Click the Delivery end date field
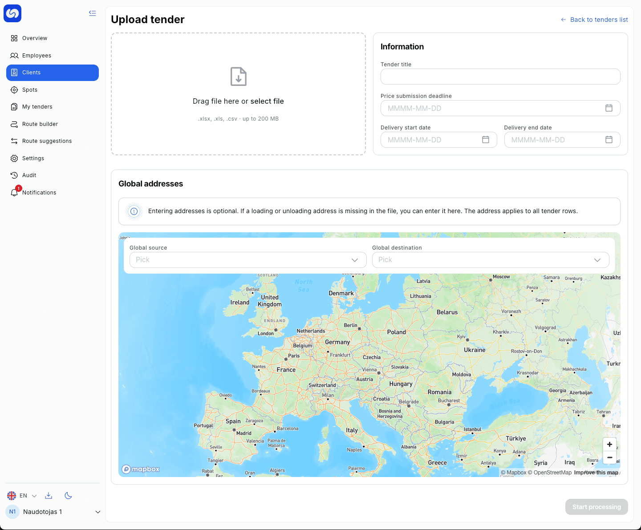641x530 pixels. point(562,140)
